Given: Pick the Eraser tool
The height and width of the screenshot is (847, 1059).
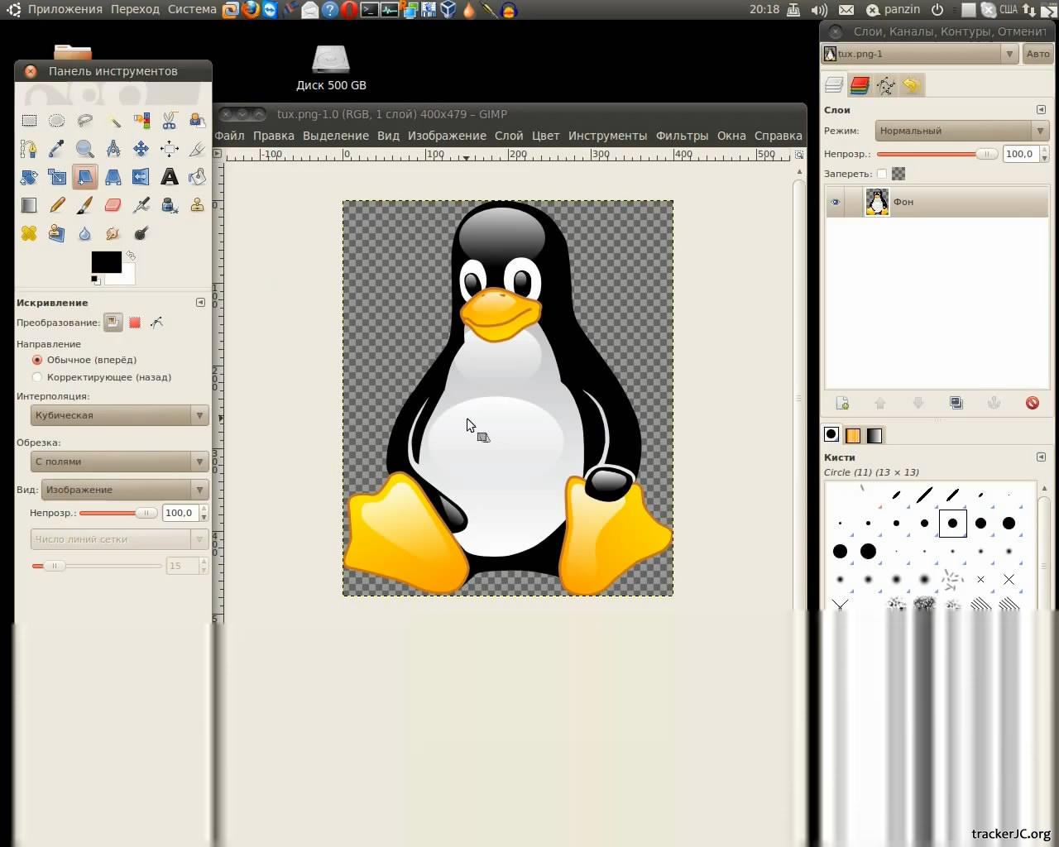Looking at the screenshot, I should tap(113, 205).
